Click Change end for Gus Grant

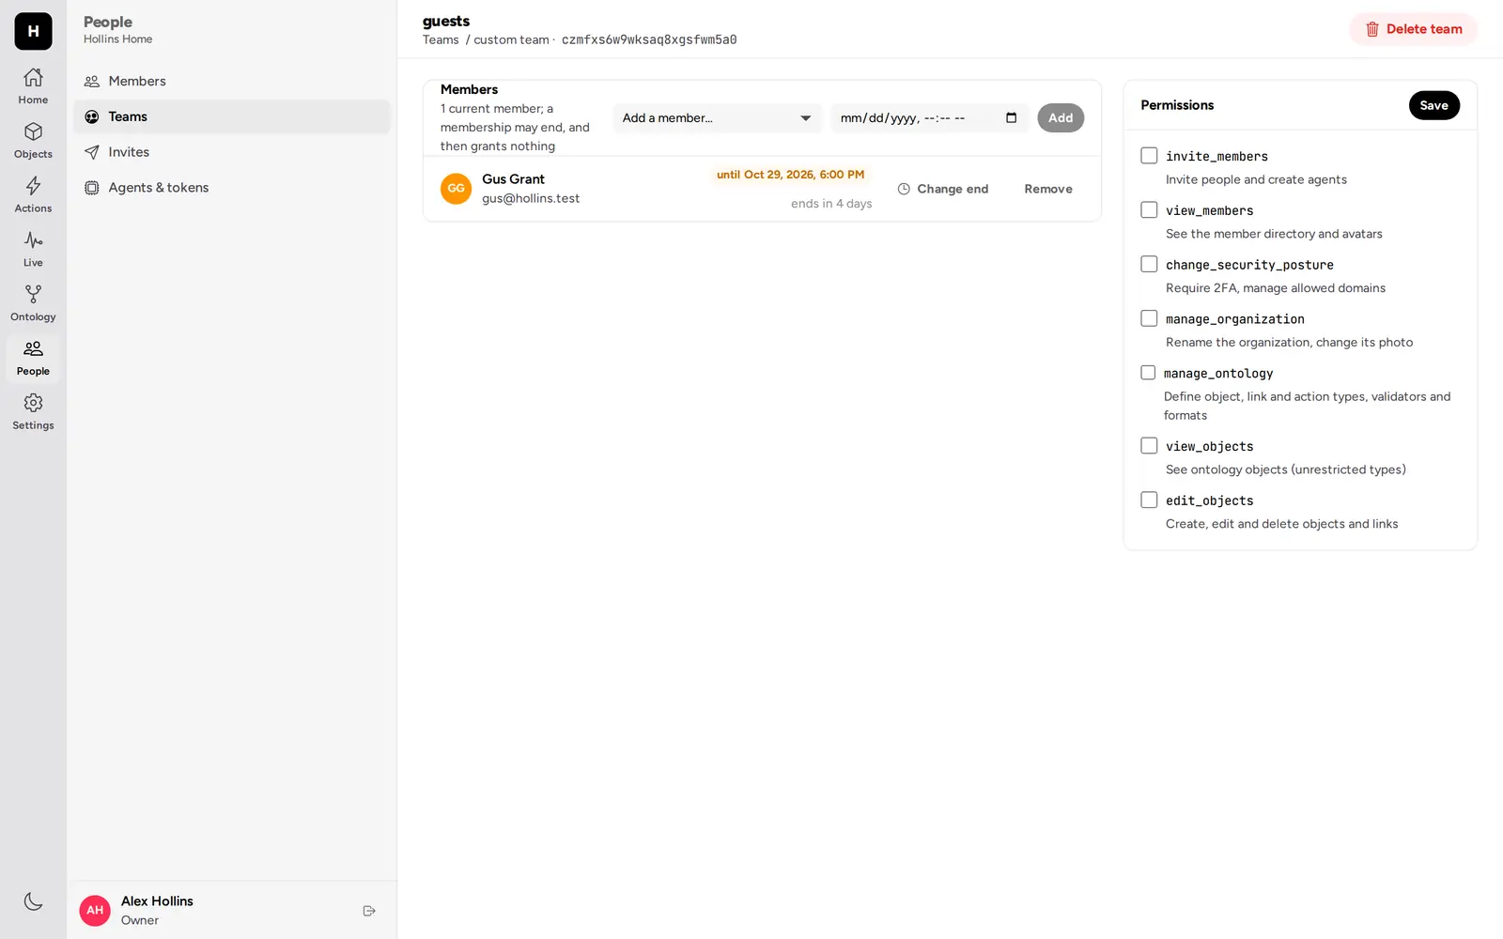[943, 189]
